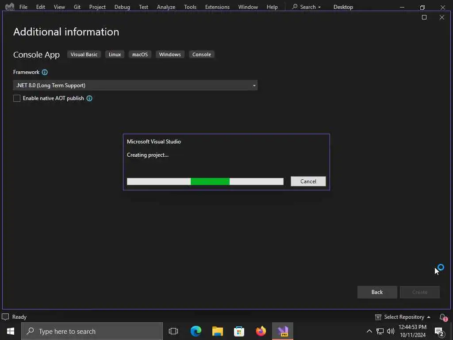Viewport: 453px width, 340px height.
Task: Click the Visual Studio logo icon
Action: (10, 6)
